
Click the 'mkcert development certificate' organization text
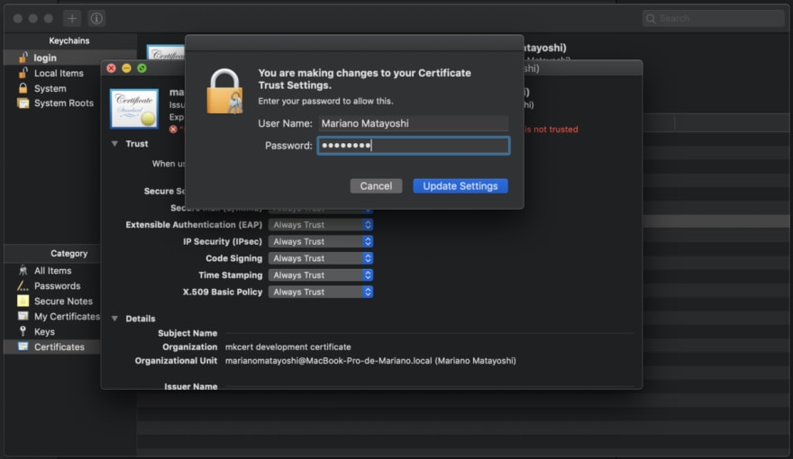coord(287,346)
